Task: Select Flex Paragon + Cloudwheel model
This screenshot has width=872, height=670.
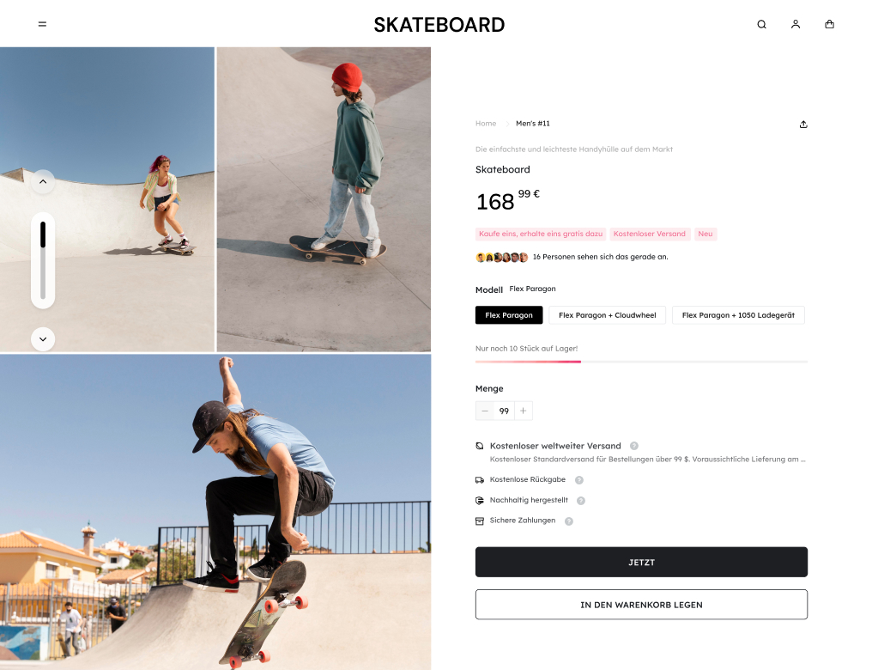Action: (608, 315)
